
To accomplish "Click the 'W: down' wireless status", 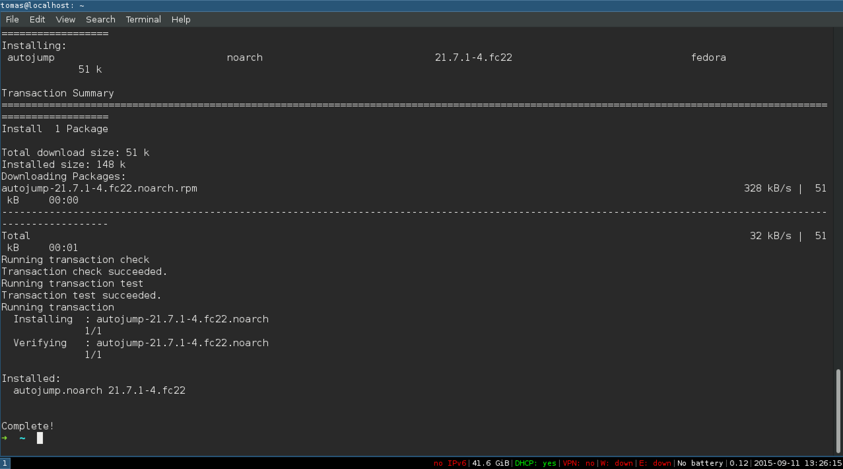I will coord(616,463).
